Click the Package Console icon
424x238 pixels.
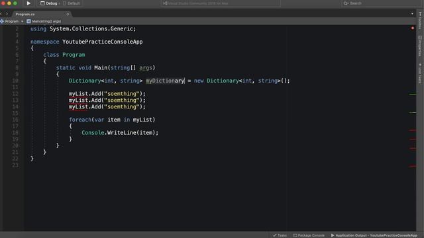(x=295, y=235)
